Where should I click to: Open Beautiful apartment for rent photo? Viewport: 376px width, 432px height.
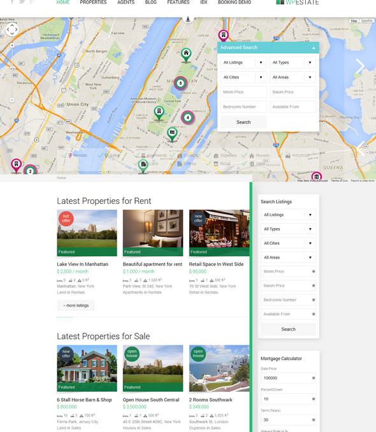pyautogui.click(x=153, y=233)
